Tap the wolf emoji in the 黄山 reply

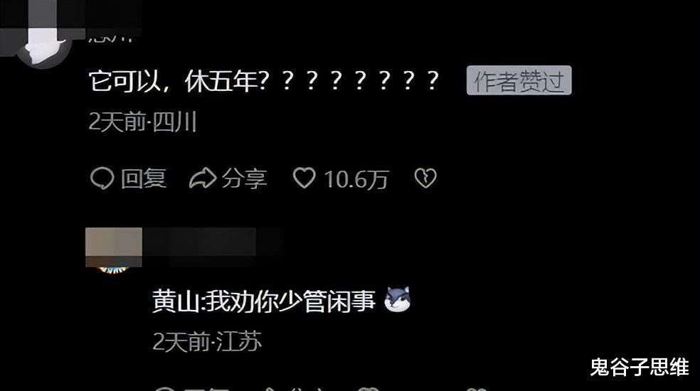click(398, 299)
